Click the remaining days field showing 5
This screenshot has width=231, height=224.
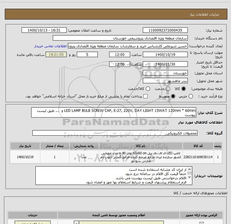point(87,54)
